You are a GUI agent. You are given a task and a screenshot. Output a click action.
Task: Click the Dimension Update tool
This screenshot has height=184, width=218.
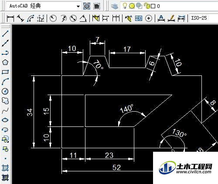tap(181, 18)
